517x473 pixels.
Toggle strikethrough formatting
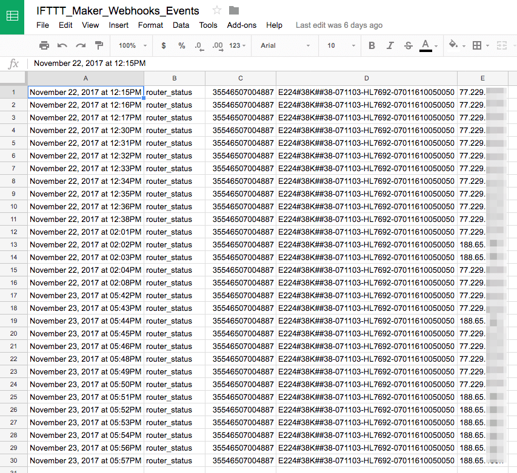coord(408,45)
